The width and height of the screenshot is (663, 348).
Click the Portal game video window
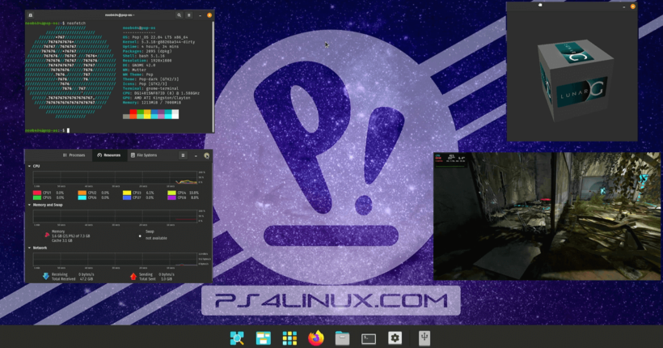coord(547,216)
